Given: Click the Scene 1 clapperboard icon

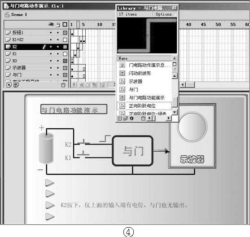Looking at the screenshot, I should coord(7,15).
